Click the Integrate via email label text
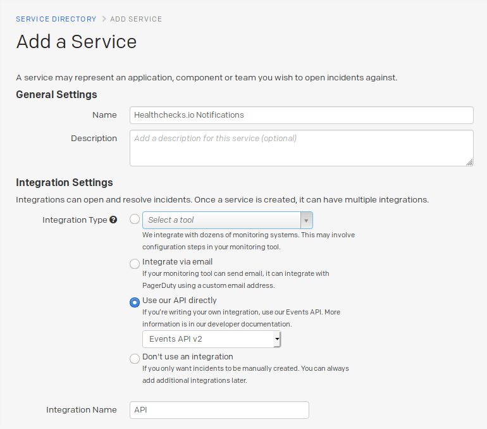 coord(177,262)
